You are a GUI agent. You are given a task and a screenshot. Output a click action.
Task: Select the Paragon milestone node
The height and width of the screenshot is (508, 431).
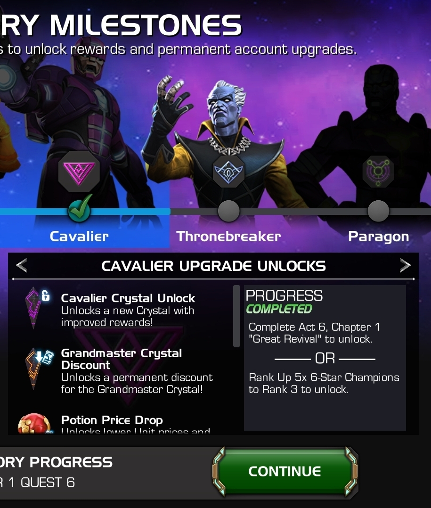[x=378, y=211]
